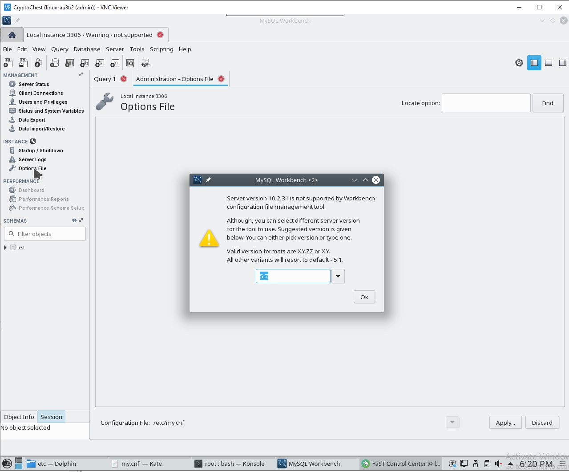The height and width of the screenshot is (472, 569).
Task: Open the version dropdown arrow
Action: [x=338, y=276]
